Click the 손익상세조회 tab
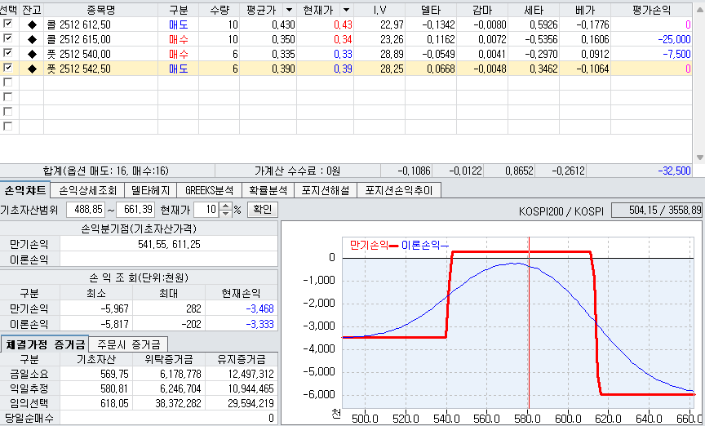The width and height of the screenshot is (705, 426). point(87,190)
